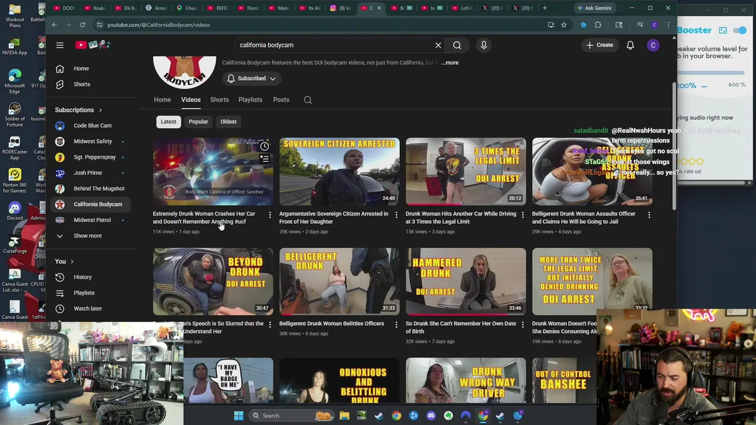Click Chrome address bar URL

(158, 25)
